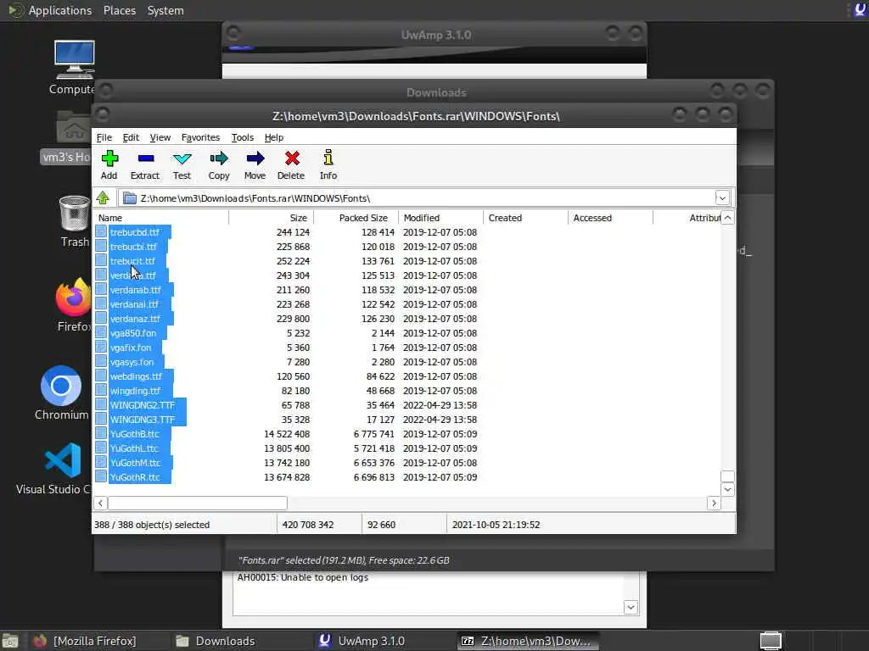The width and height of the screenshot is (869, 651).
Task: Expand the address path dropdown
Action: [722, 198]
